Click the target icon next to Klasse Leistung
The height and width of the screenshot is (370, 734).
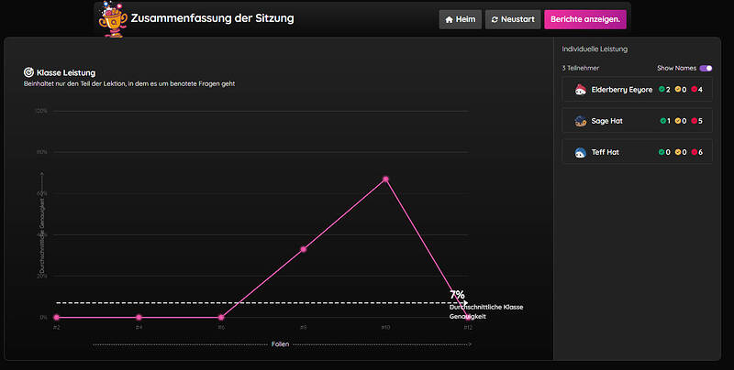(x=28, y=72)
